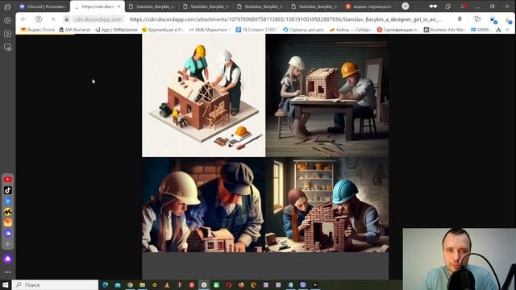The width and height of the screenshot is (516, 290).
Task: Open Microsoft Edge from the taskbar
Action: click(106, 284)
